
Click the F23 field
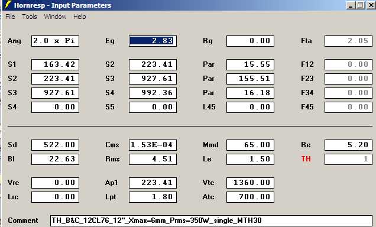tap(348, 79)
